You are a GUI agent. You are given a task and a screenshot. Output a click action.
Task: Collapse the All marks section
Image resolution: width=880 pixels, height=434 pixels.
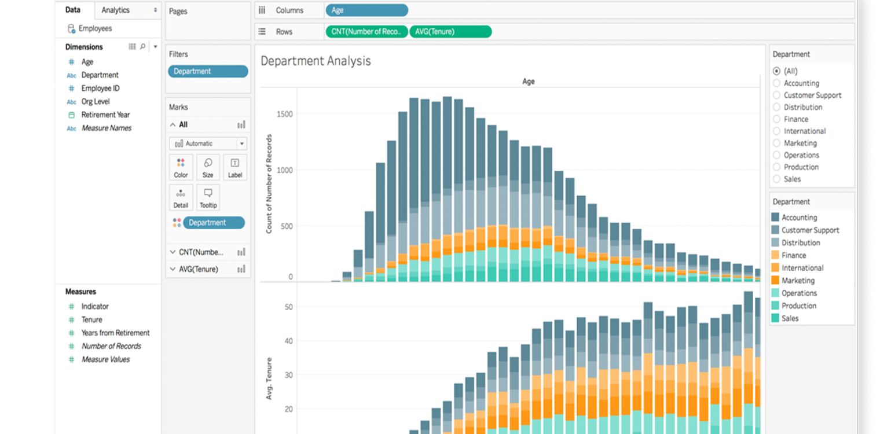click(173, 124)
